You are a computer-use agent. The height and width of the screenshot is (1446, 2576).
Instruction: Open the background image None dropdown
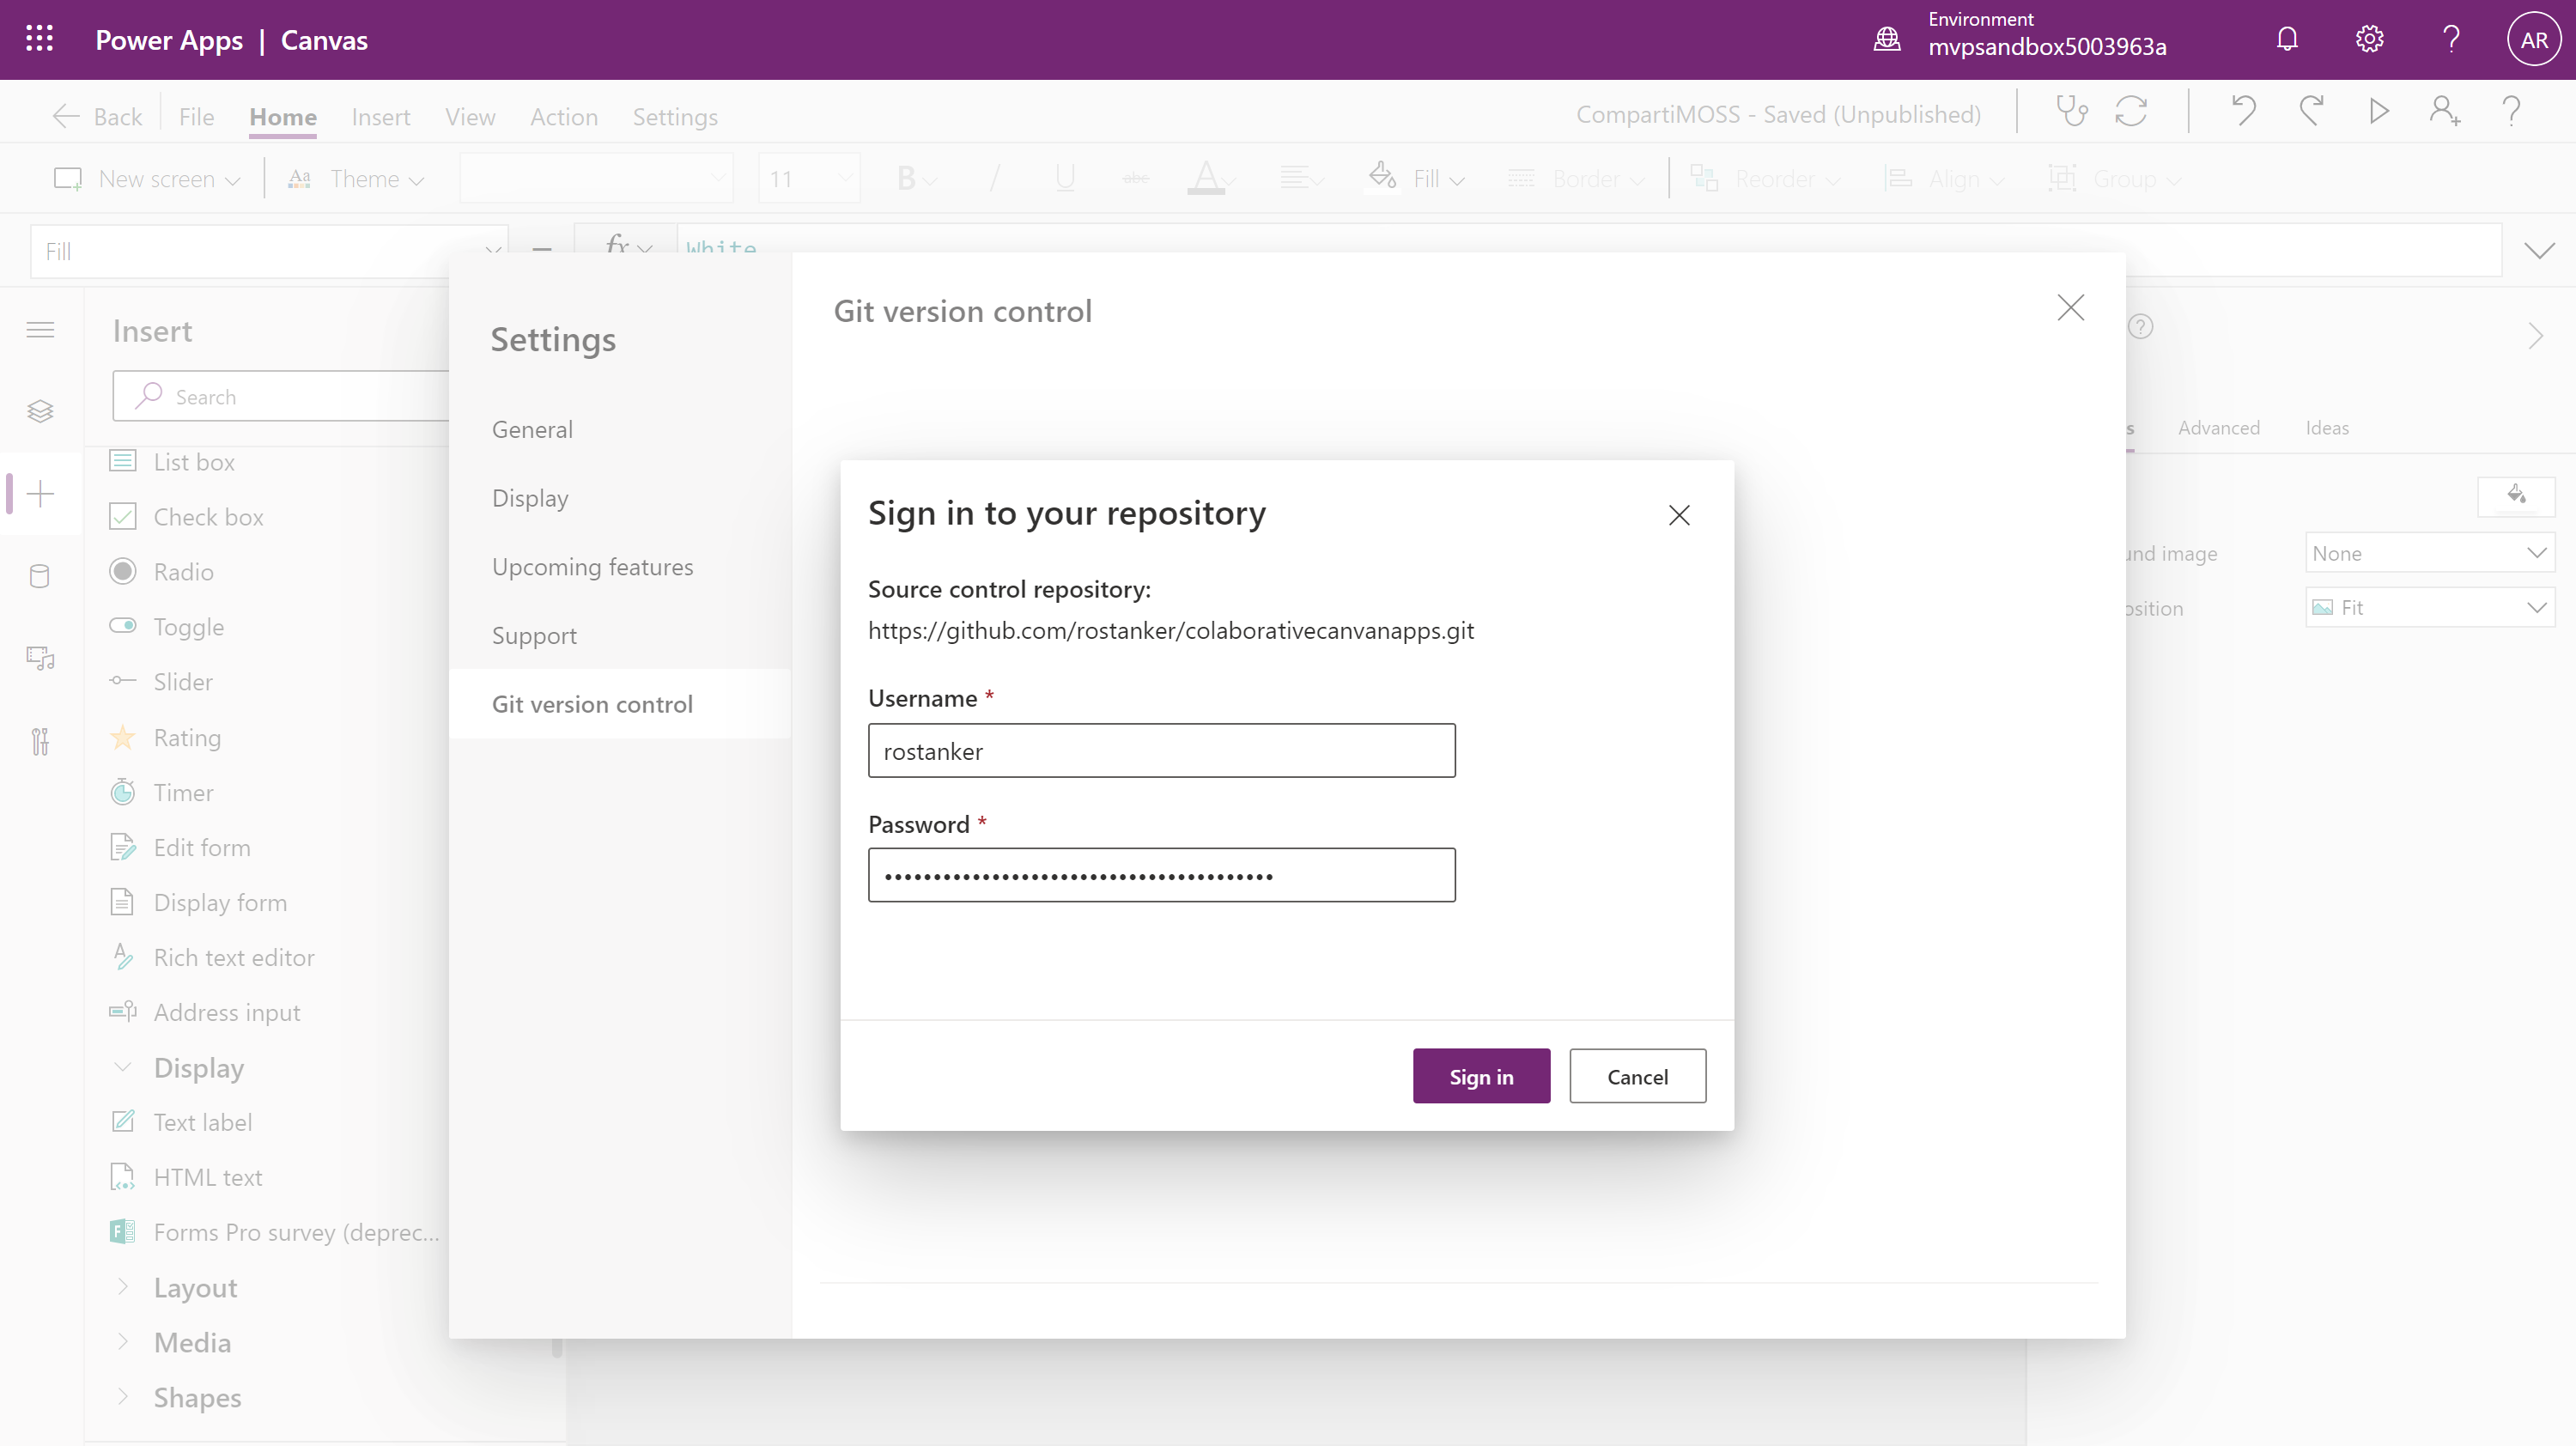(x=2430, y=552)
